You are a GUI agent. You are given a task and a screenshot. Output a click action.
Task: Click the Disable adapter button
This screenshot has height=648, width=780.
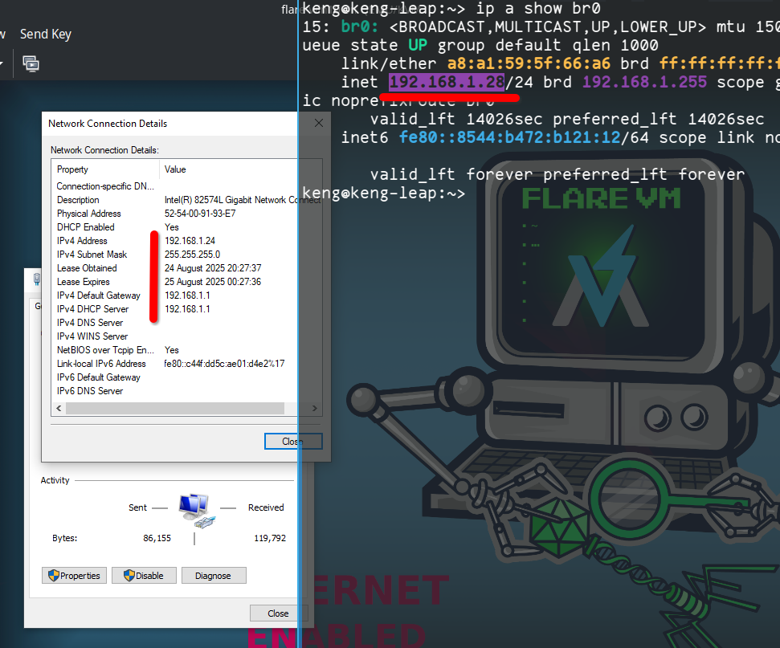(144, 575)
